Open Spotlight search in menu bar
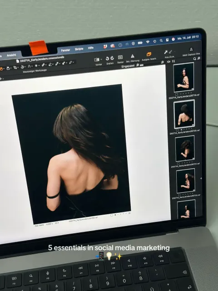Image resolution: width=218 pixels, height=291 pixels. (x=161, y=40)
